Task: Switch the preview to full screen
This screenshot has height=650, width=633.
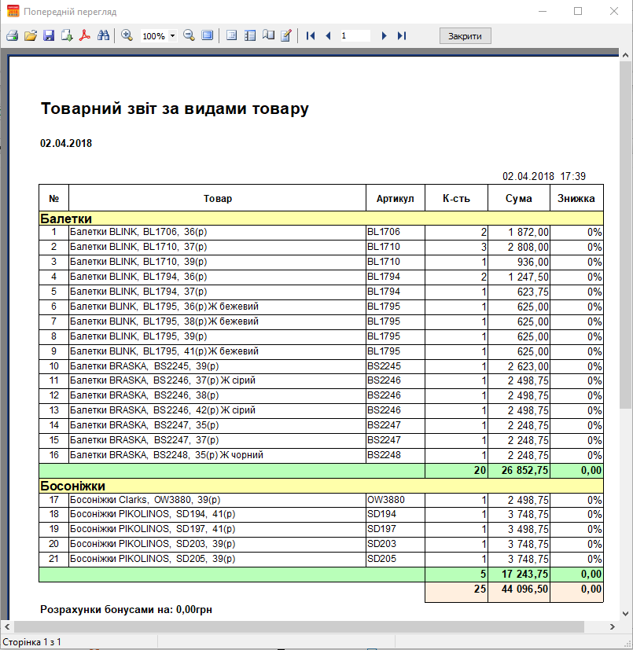Action: click(x=207, y=36)
